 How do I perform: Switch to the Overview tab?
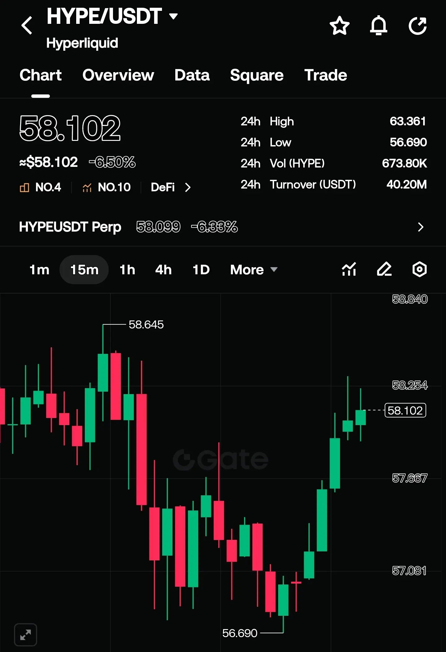pyautogui.click(x=118, y=75)
